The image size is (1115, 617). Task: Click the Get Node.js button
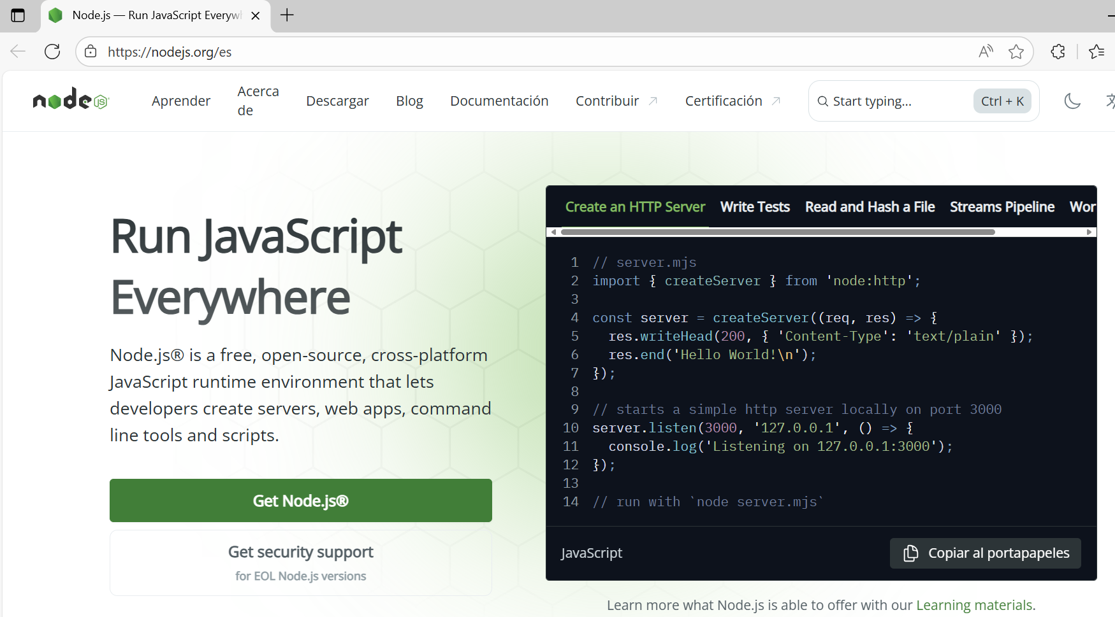tap(300, 500)
